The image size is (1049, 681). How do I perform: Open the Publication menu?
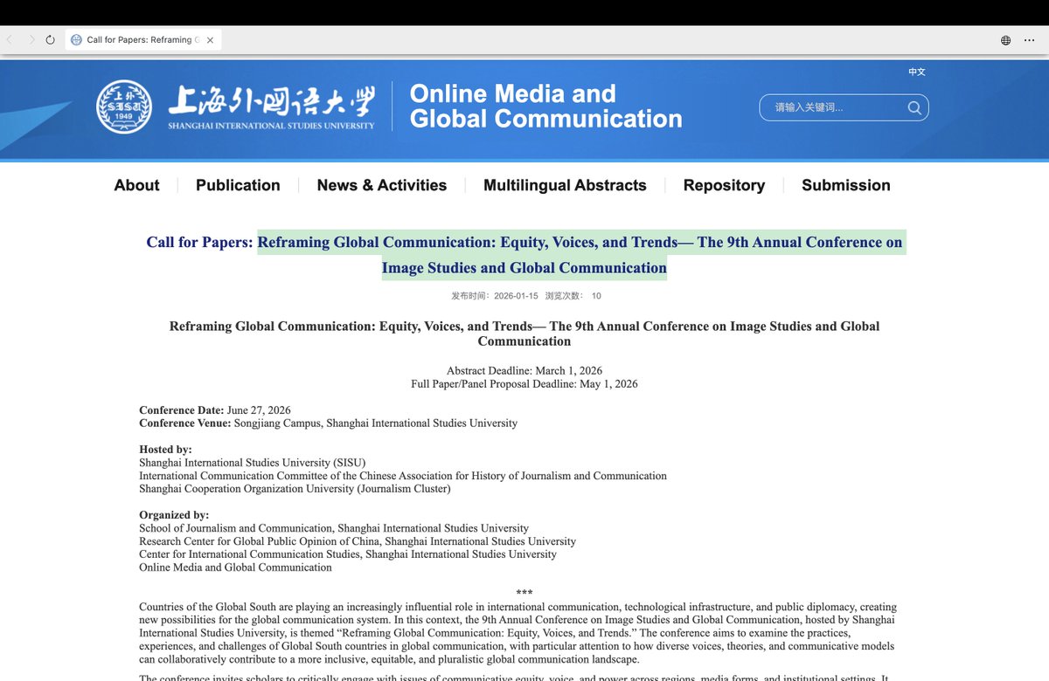[238, 185]
